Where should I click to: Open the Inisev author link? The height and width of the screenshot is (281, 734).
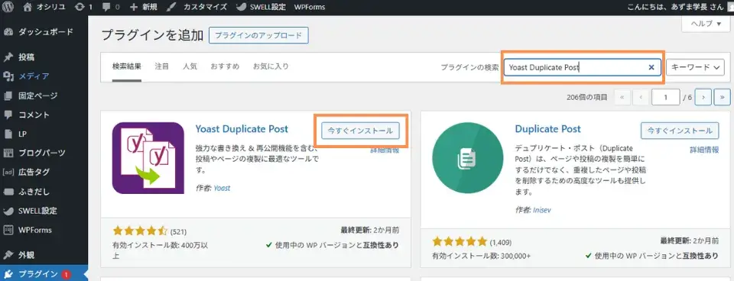tap(542, 210)
